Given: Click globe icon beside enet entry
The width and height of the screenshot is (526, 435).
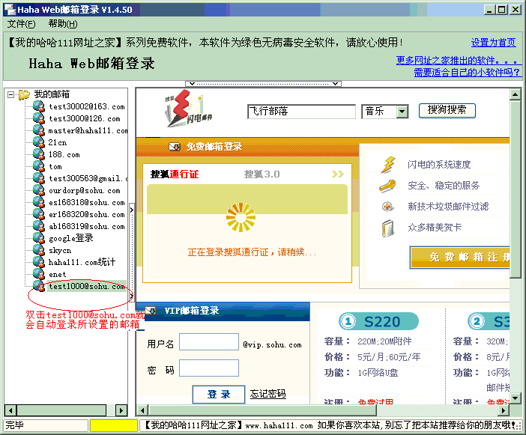Looking at the screenshot, I should (39, 274).
